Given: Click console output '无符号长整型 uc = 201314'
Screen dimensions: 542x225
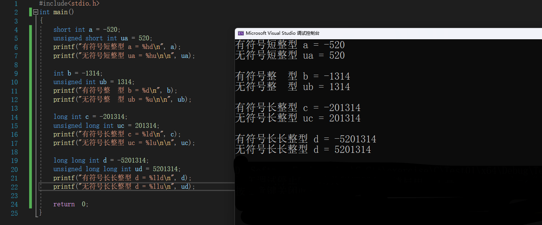Looking at the screenshot, I should pyautogui.click(x=298, y=118).
